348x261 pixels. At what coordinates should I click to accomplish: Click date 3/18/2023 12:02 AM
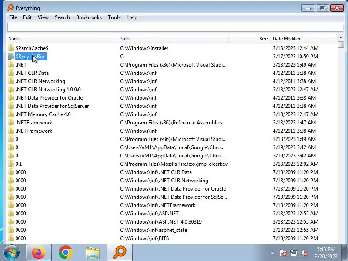pos(296,164)
